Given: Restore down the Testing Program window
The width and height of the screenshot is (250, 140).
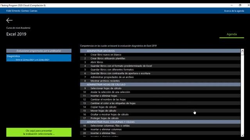Looking at the screenshot, I should [240, 5].
